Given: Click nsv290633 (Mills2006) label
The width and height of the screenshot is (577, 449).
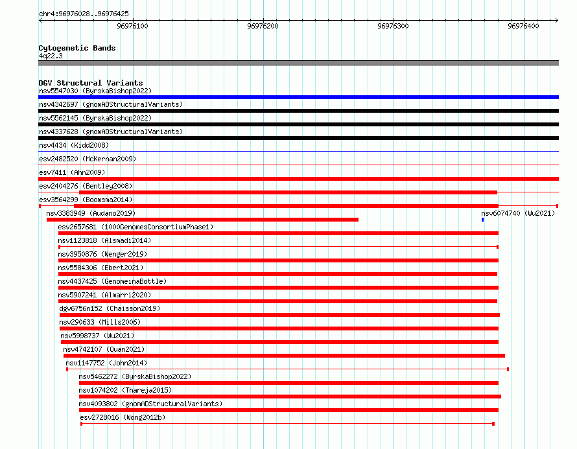Looking at the screenshot, I should tap(100, 322).
